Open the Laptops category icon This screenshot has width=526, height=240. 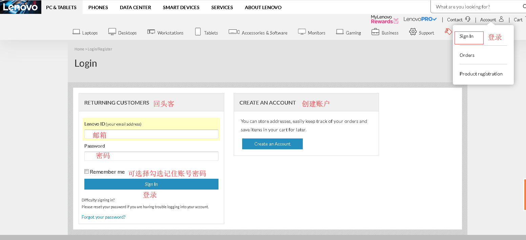tap(76, 32)
